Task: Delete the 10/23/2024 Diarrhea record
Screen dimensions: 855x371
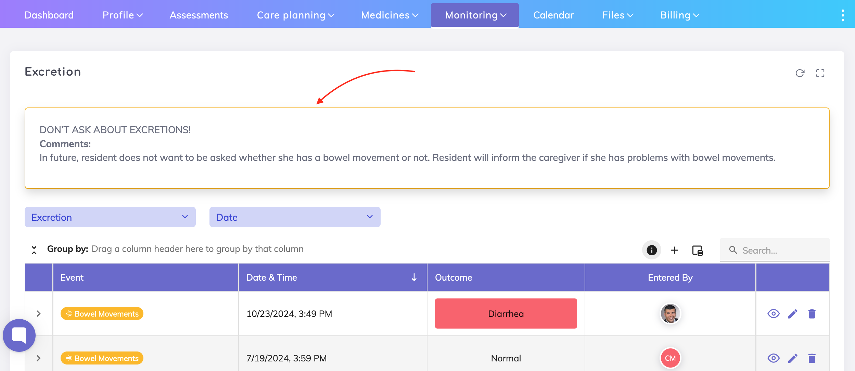Action: pyautogui.click(x=812, y=314)
